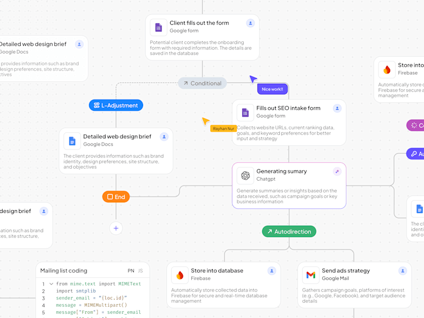
Task: Click the Fills out SEO intake form title
Action: pyautogui.click(x=288, y=108)
